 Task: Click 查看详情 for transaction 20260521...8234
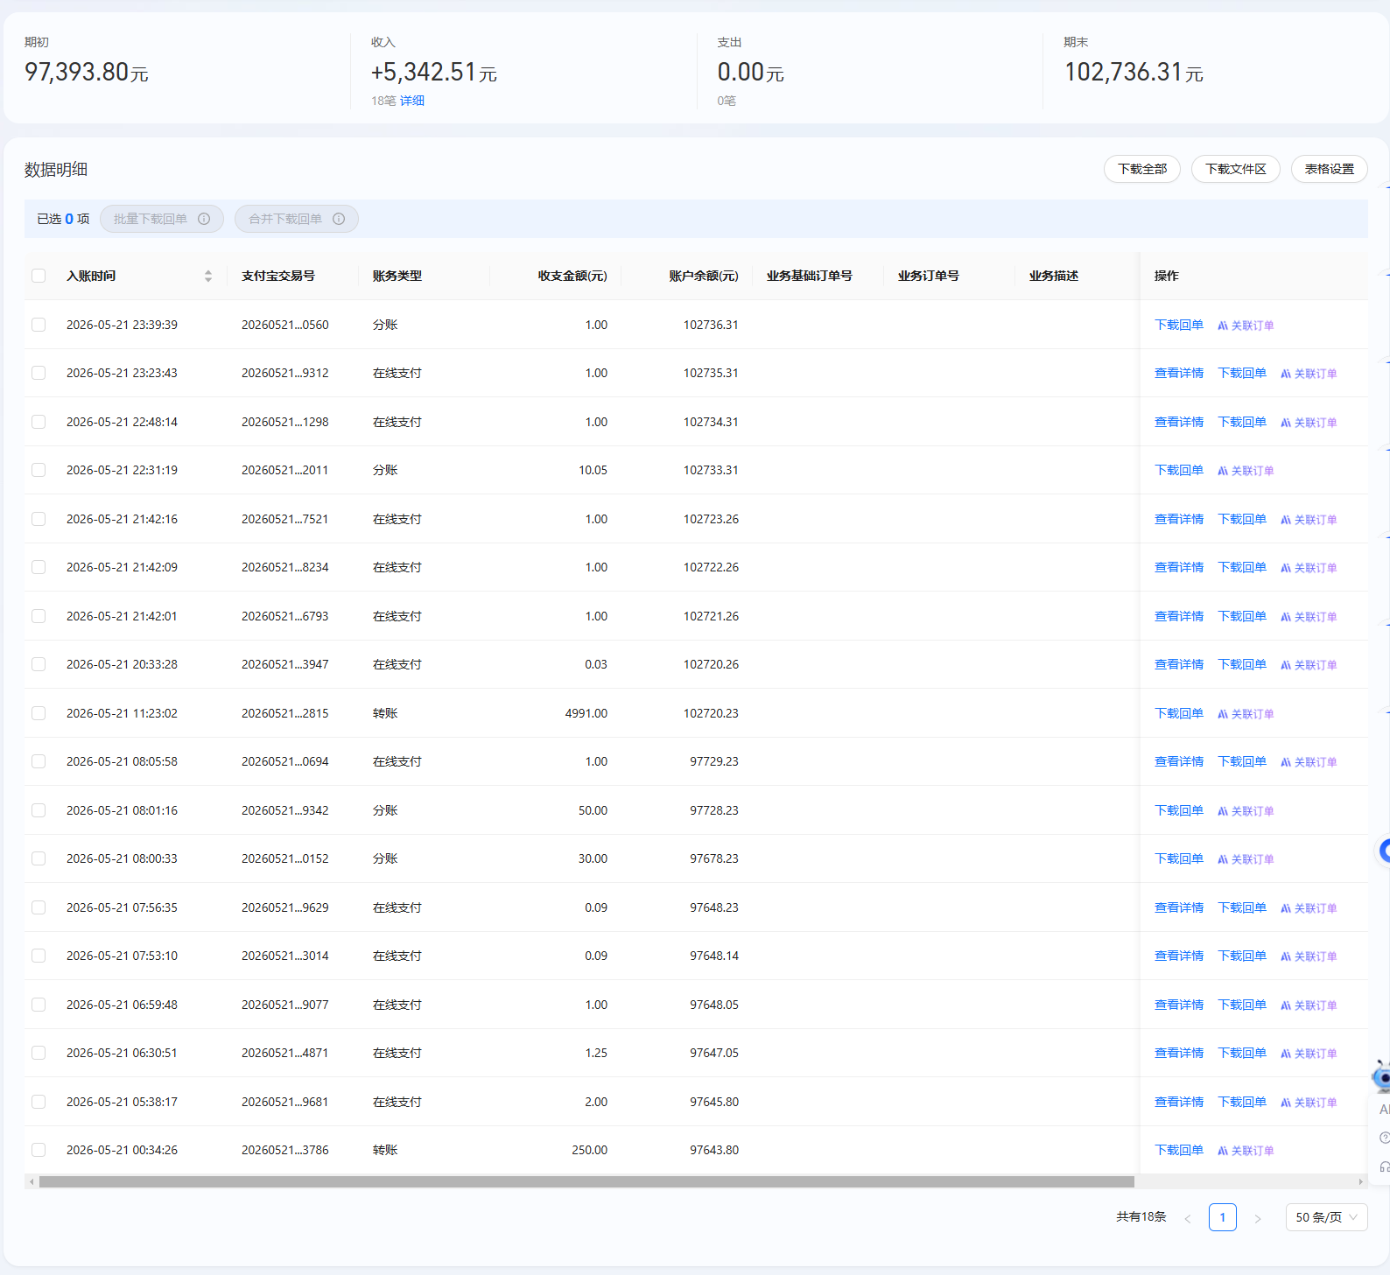tap(1179, 567)
